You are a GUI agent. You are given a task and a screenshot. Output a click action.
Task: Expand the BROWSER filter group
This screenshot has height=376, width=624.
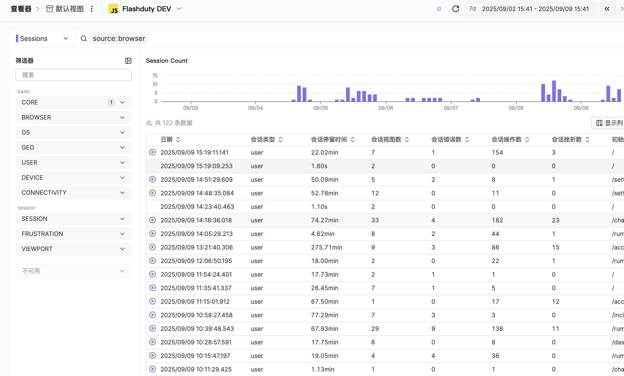(x=74, y=117)
